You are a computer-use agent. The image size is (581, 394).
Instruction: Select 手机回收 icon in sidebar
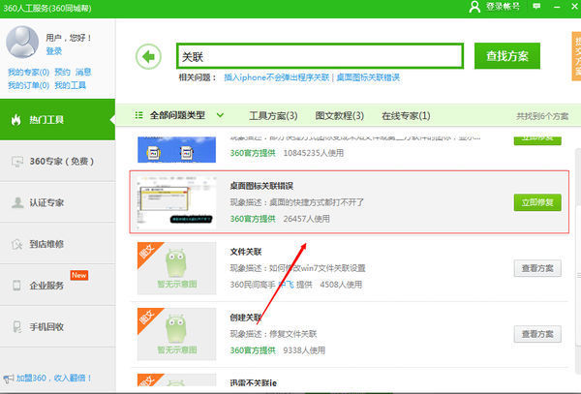tap(15, 327)
